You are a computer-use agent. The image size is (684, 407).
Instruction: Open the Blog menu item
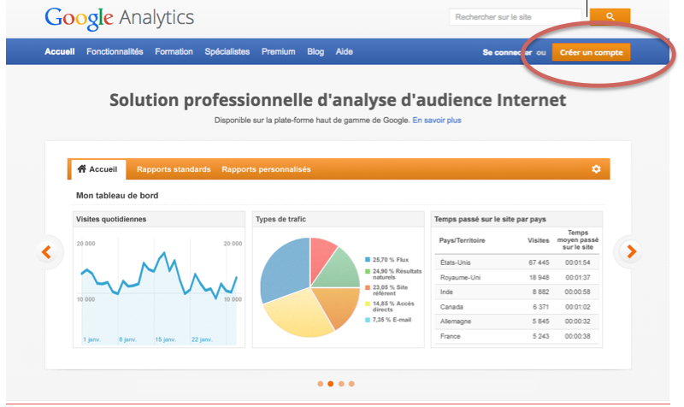coord(315,51)
